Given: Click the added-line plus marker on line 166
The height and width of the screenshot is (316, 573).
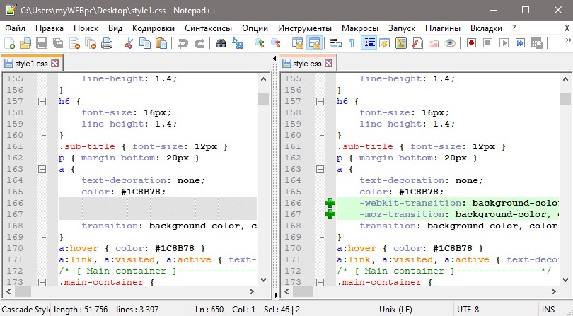Looking at the screenshot, I should click(x=330, y=203).
